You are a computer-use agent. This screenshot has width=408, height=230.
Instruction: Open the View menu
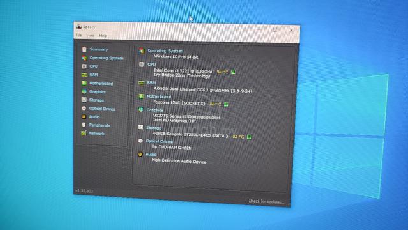(91, 36)
